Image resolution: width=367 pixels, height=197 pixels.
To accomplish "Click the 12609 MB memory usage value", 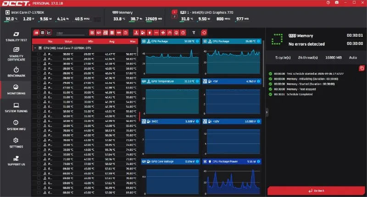I will (x=154, y=19).
